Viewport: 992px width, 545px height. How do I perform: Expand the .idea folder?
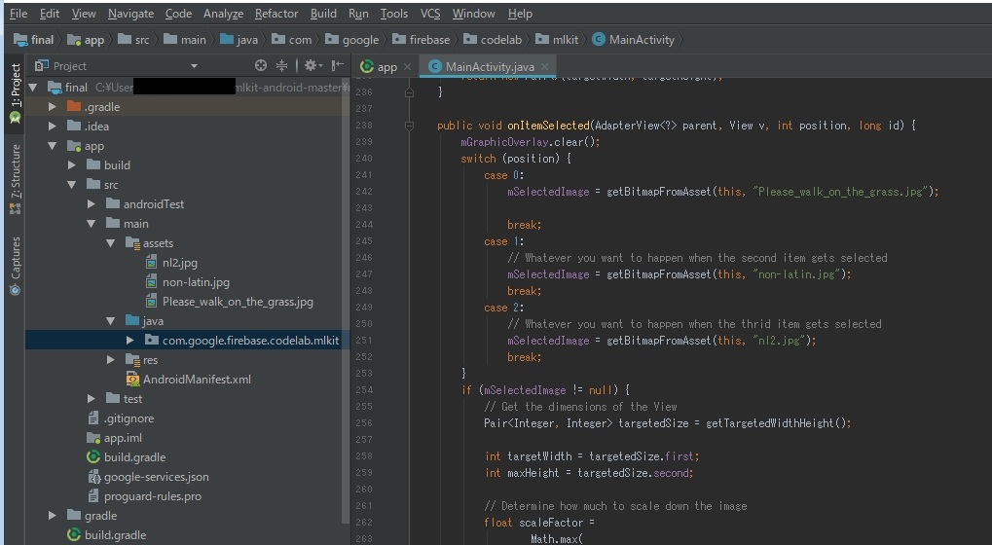(53, 127)
